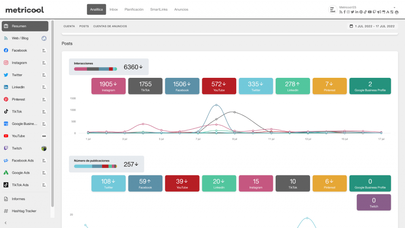The image size is (405, 228).
Task: Open TikTok section via sidebar icon
Action: click(x=6, y=111)
